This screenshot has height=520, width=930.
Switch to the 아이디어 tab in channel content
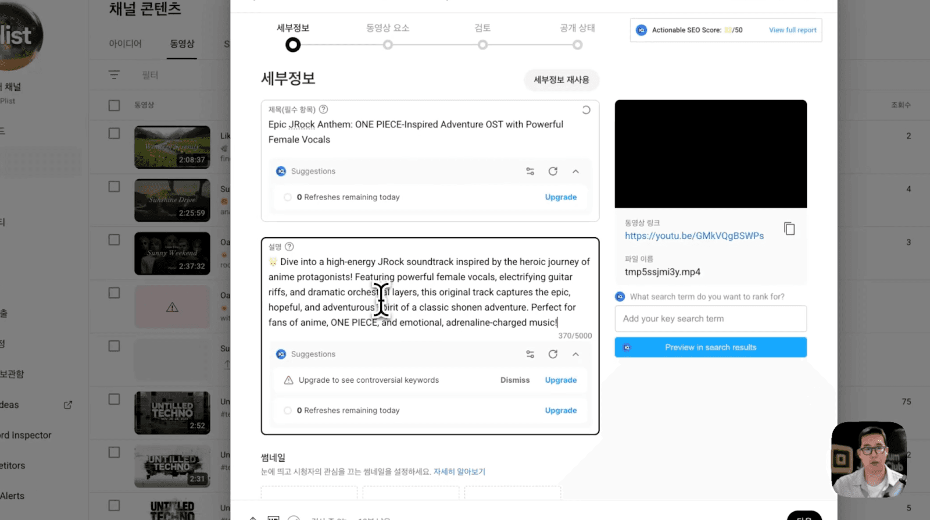[x=125, y=44]
